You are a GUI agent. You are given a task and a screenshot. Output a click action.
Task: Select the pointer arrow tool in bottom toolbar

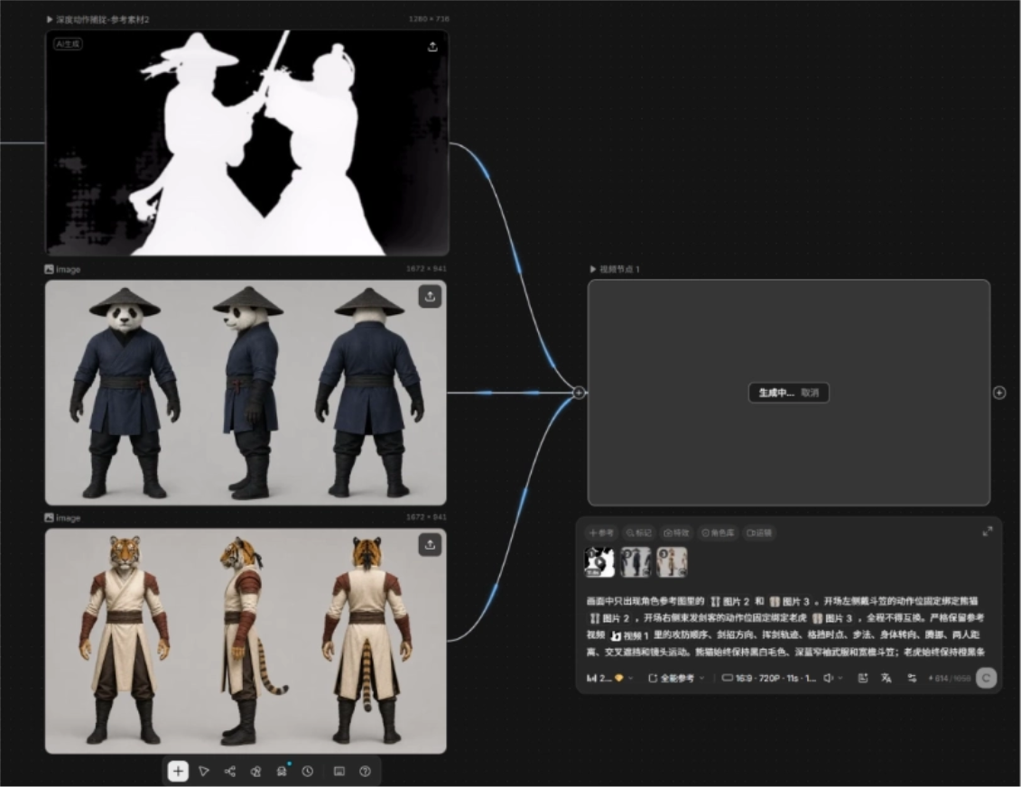204,772
